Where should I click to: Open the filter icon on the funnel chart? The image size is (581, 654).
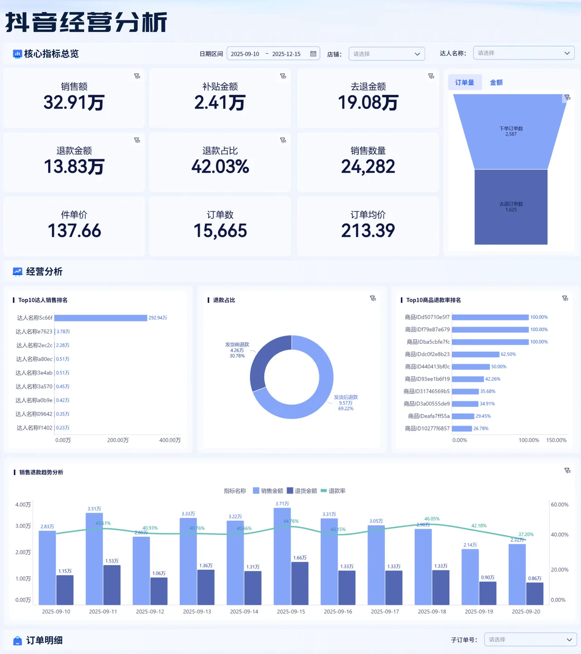click(567, 98)
